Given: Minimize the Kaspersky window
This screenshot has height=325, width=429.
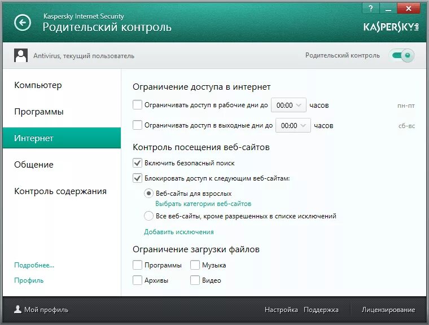Looking at the screenshot, I should (388, 8).
